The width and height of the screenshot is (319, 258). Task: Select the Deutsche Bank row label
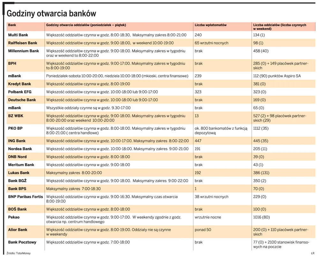(22, 100)
